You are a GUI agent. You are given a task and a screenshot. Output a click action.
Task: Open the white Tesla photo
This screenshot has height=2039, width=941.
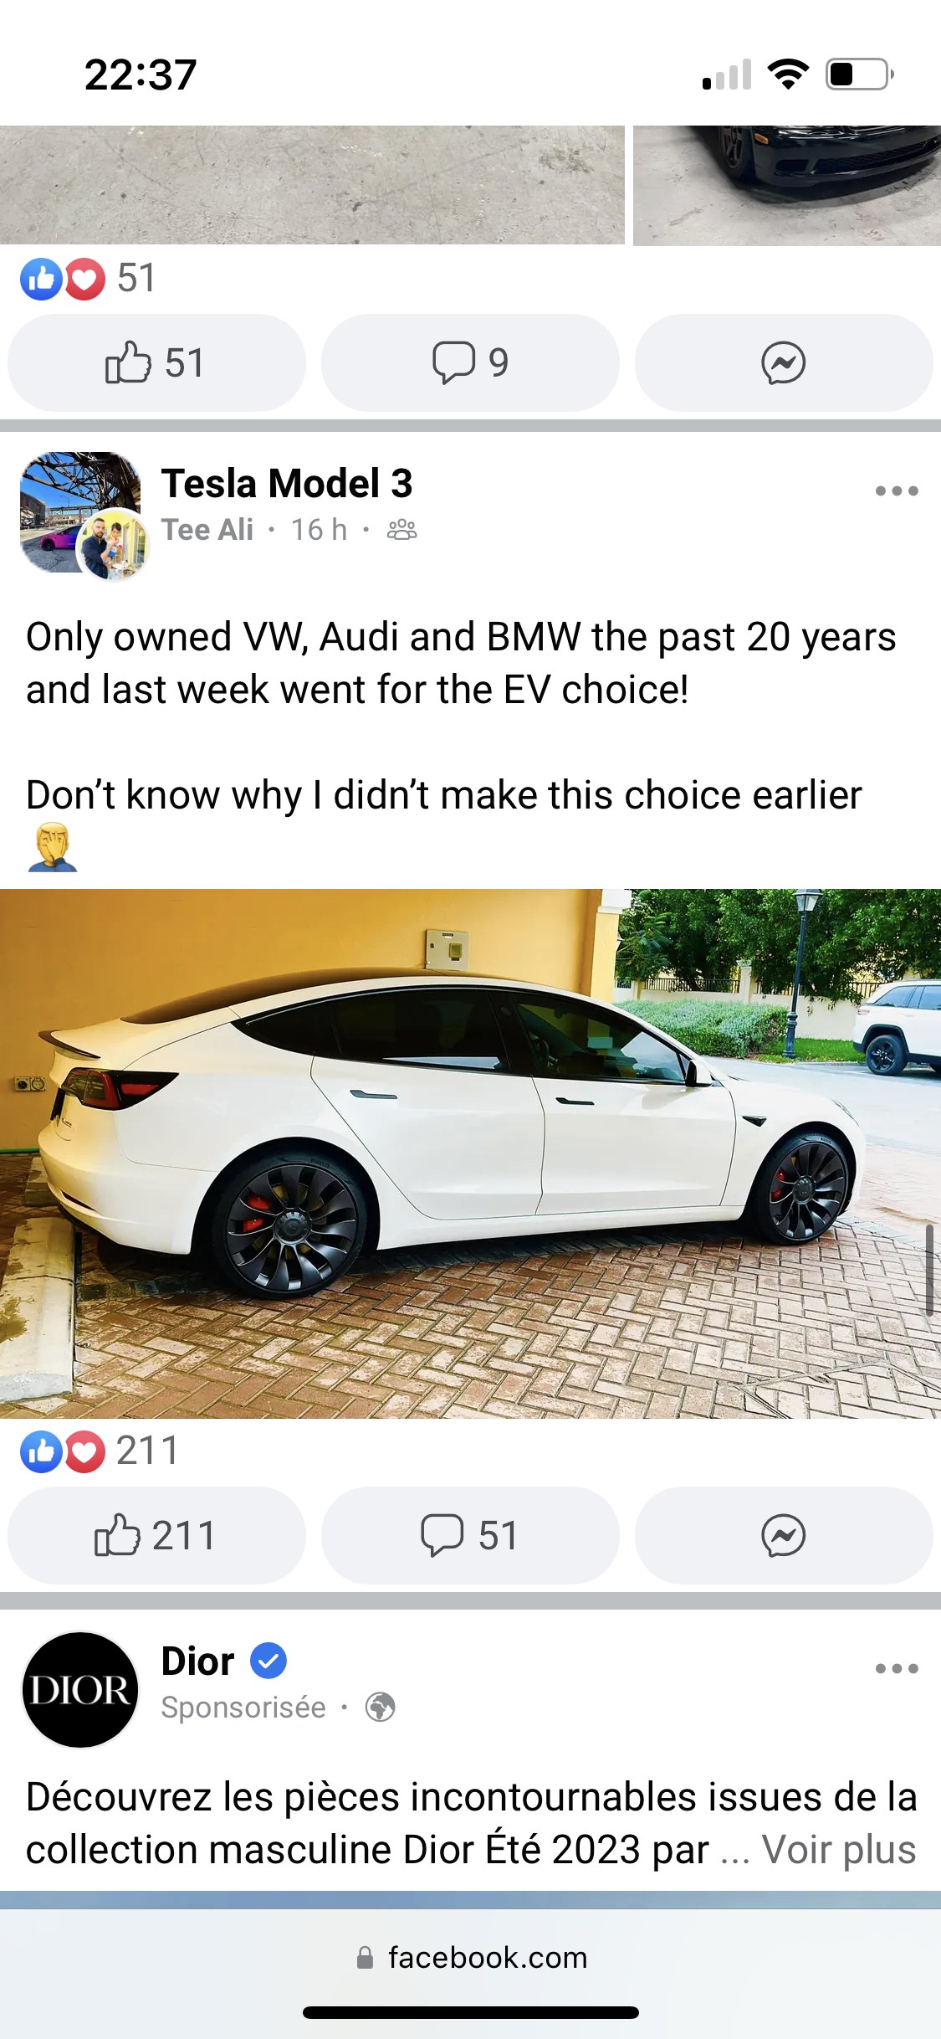(x=470, y=1153)
